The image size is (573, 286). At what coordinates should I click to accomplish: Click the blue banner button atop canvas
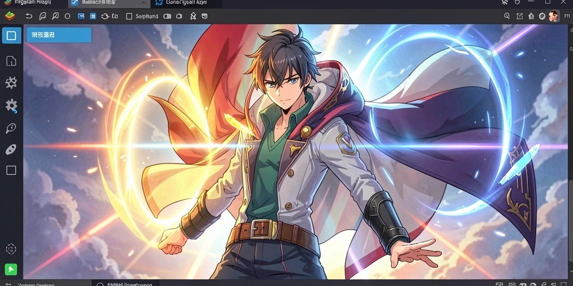click(x=59, y=35)
